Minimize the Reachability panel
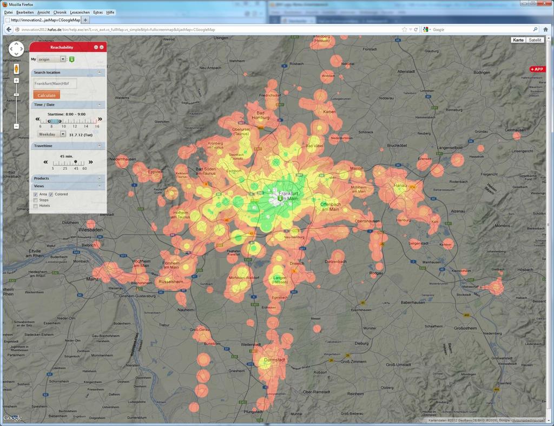This screenshot has height=426, width=554. (x=96, y=47)
